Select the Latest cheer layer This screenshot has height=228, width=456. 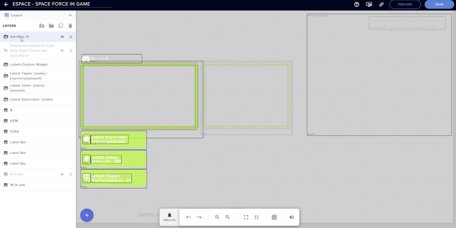(x=38, y=88)
